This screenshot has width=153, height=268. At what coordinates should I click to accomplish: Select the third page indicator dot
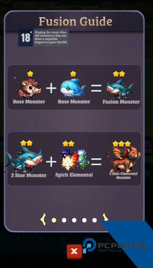point(74,220)
